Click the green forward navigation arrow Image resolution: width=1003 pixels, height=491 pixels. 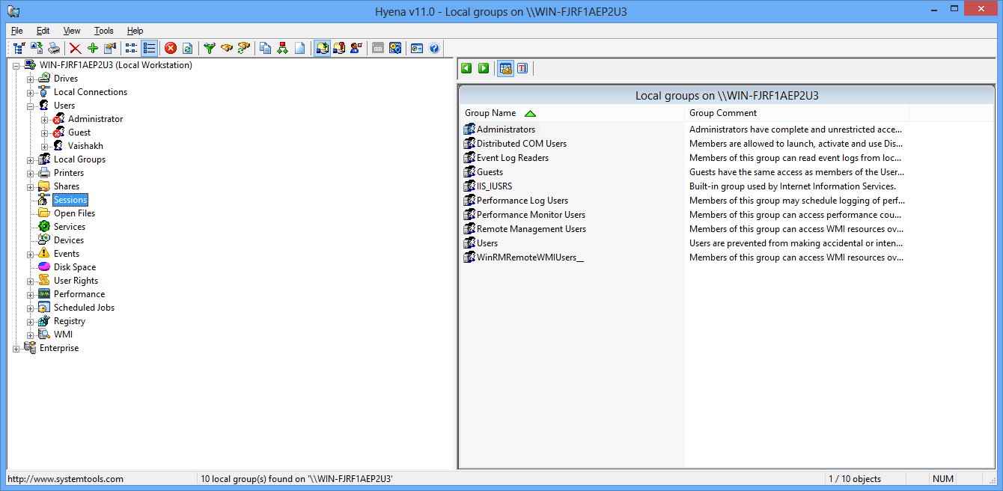point(483,68)
